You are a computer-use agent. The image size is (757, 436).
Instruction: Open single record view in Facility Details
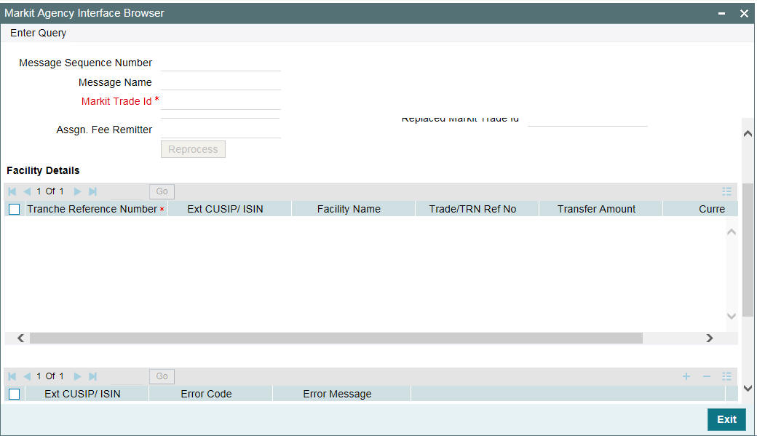[726, 191]
